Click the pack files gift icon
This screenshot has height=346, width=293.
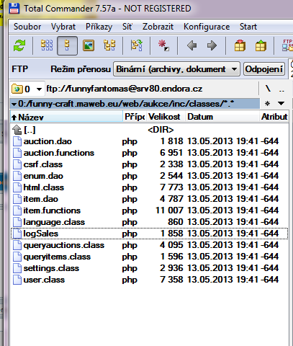[x=240, y=45]
